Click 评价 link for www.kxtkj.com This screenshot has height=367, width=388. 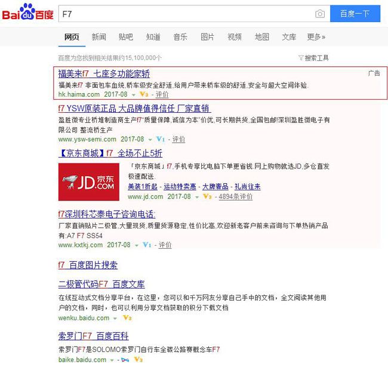(165, 245)
